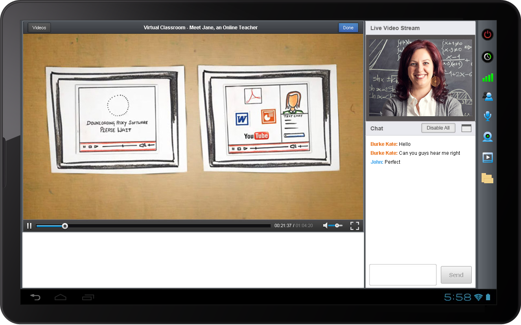Image resolution: width=521 pixels, height=325 pixels.
Task: Tap the Android back arrow button
Action: [x=35, y=297]
